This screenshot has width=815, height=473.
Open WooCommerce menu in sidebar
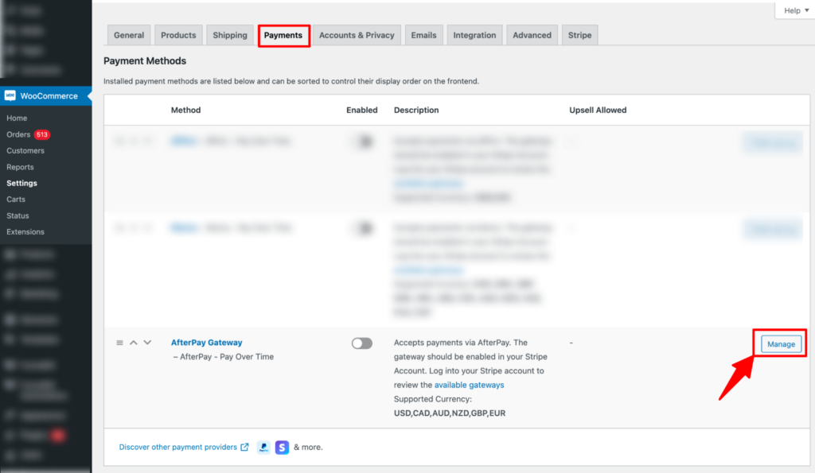click(x=45, y=96)
